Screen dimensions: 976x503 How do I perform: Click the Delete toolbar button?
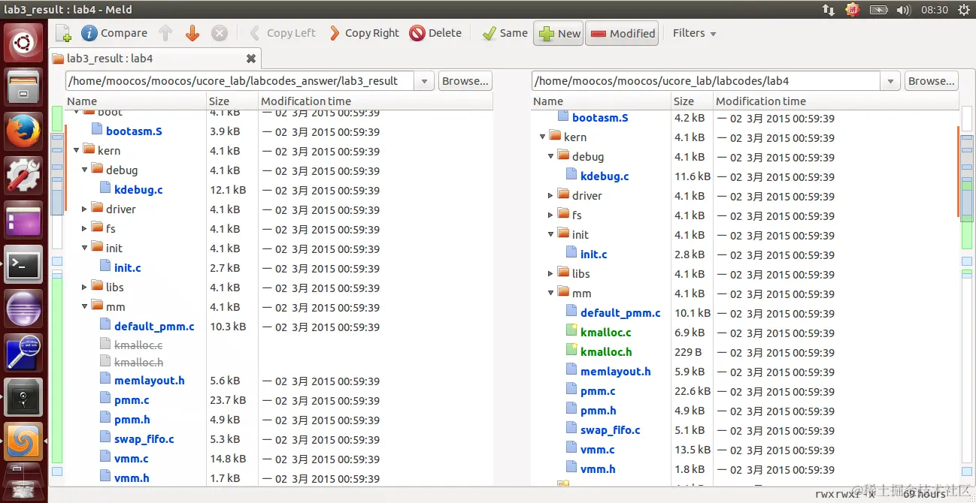(435, 33)
